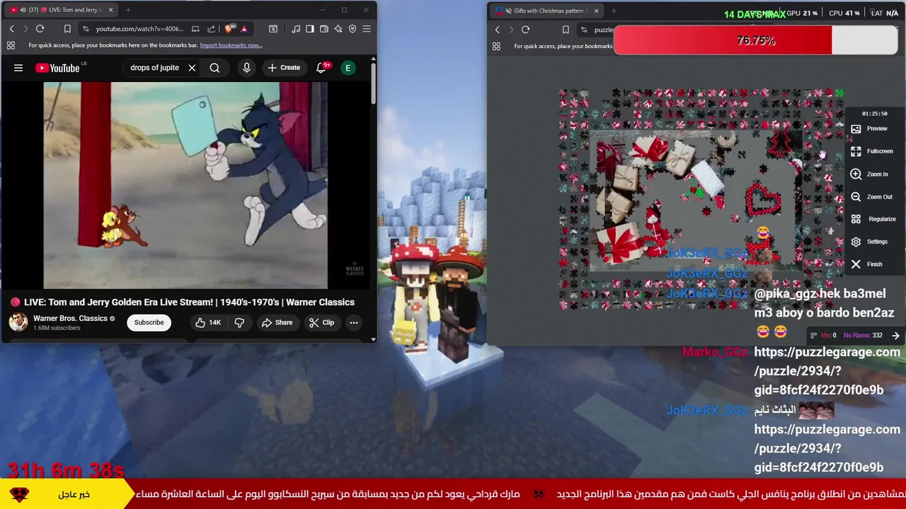This screenshot has height=509, width=906.
Task: Open the puzzle Preview image
Action: [x=870, y=129]
